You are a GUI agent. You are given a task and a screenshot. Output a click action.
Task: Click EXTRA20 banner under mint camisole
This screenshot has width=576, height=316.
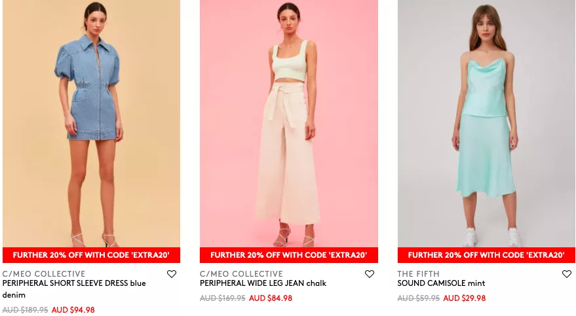[x=486, y=255]
